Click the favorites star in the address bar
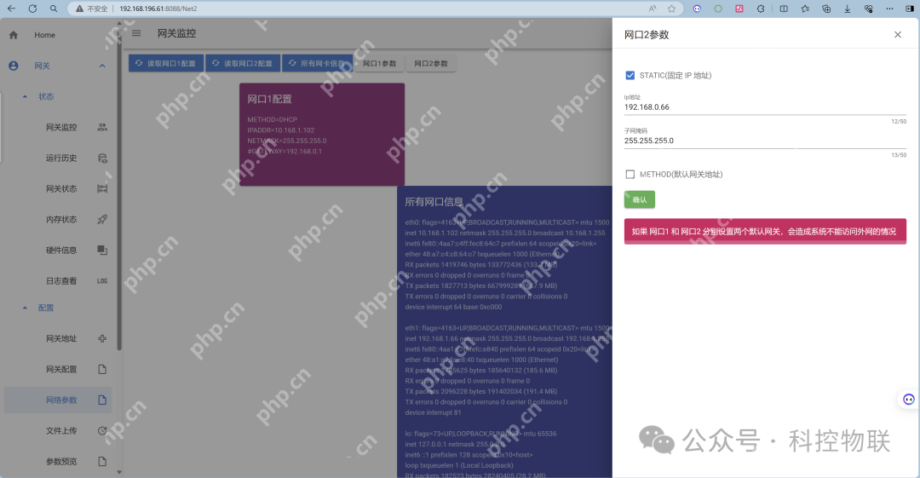The image size is (920, 478). coord(671,9)
